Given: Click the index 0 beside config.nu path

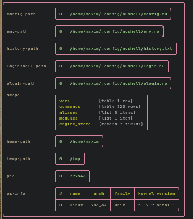Looking at the screenshot, I should tap(60, 14).
